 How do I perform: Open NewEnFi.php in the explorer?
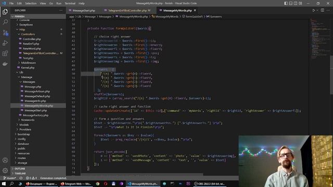pos(38,44)
